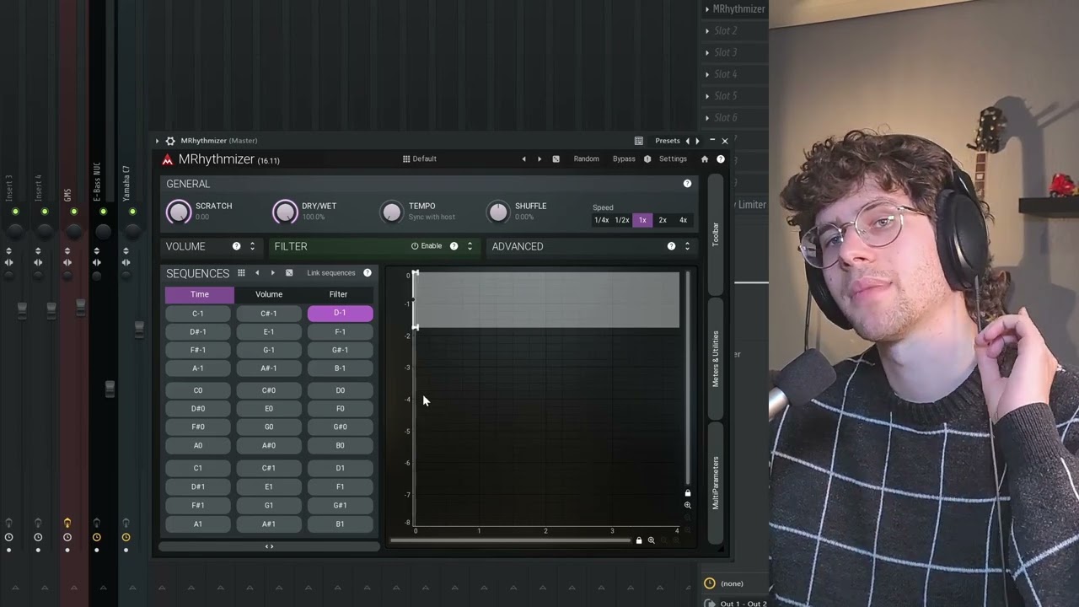The width and height of the screenshot is (1079, 607).
Task: Expand the FILTER panel arrows
Action: (x=470, y=246)
